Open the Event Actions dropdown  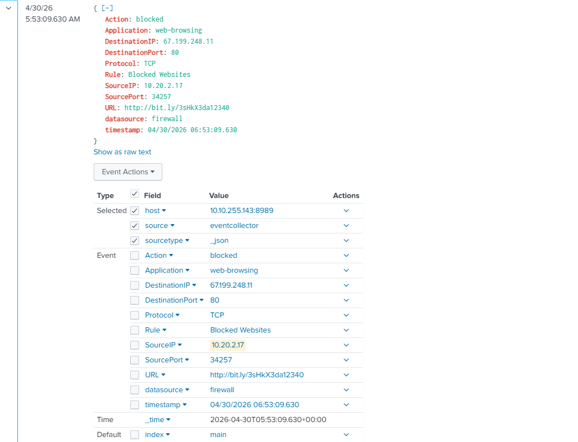(x=128, y=172)
